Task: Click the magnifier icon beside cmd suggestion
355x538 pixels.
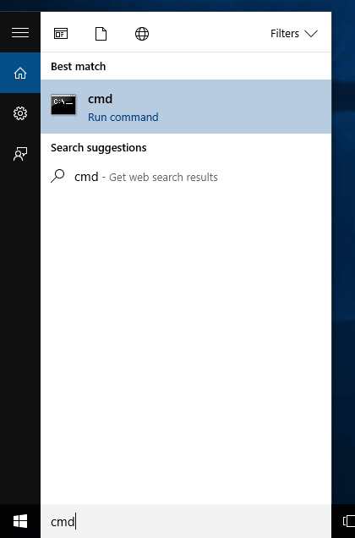Action: pyautogui.click(x=57, y=176)
